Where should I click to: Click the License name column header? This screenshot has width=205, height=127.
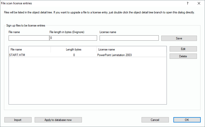pos(131,49)
